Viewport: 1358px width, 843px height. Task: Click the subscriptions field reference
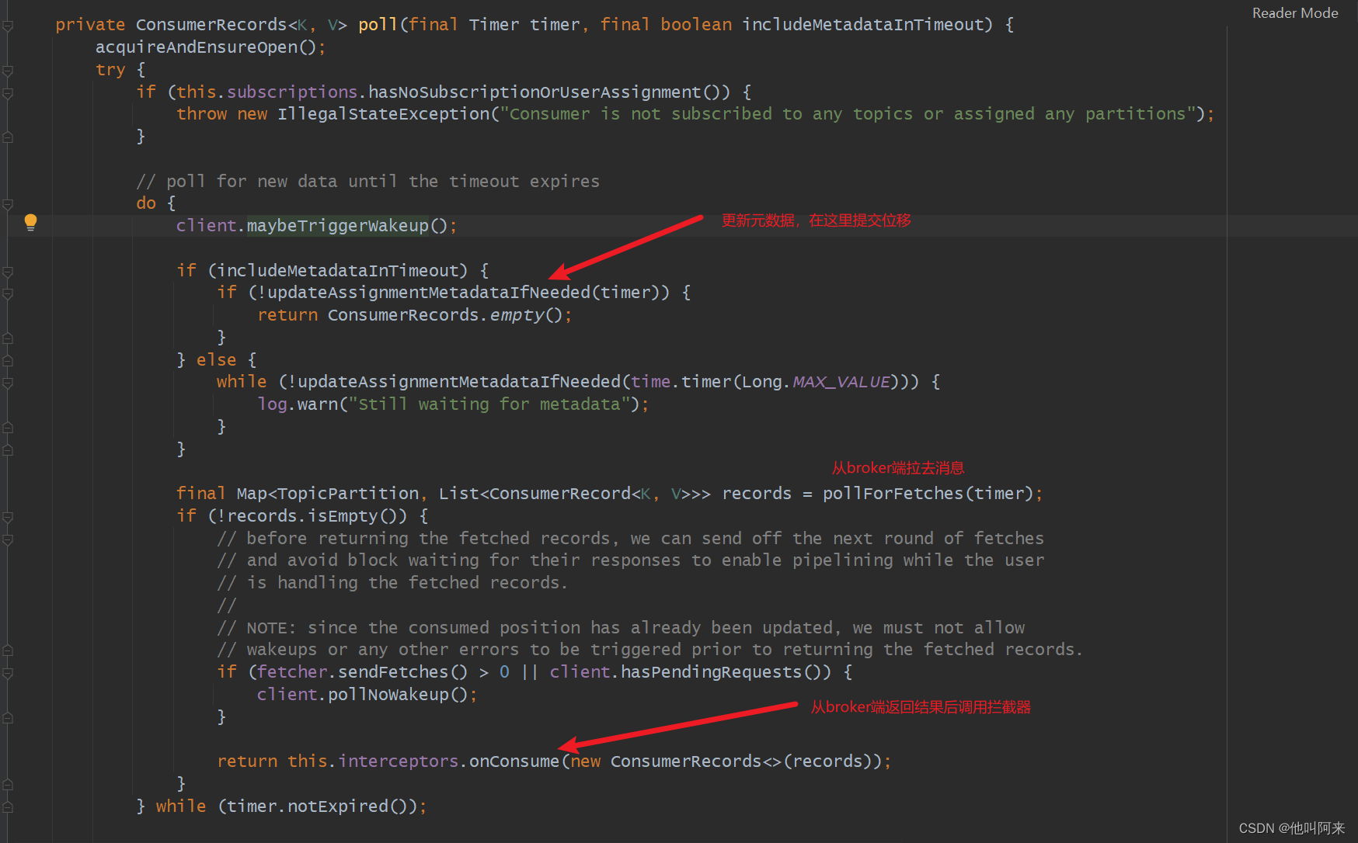pyautogui.click(x=292, y=92)
